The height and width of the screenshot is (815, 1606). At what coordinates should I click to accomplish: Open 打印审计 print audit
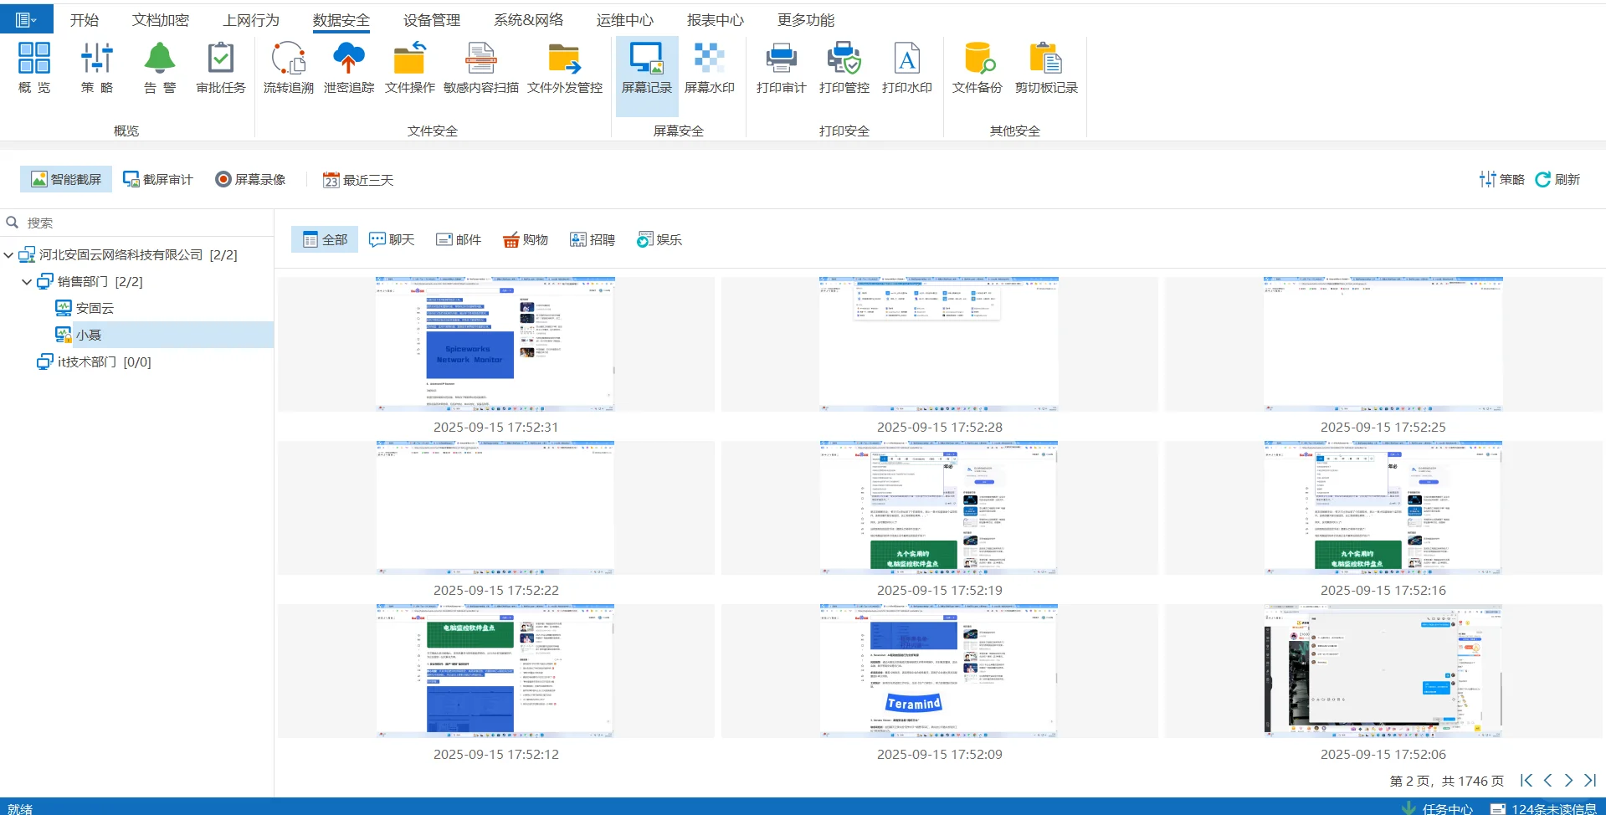(782, 68)
